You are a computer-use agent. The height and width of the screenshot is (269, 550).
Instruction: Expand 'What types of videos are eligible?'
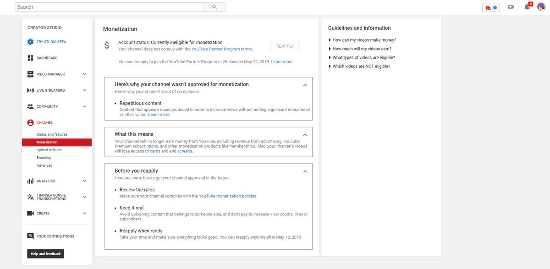coord(362,57)
